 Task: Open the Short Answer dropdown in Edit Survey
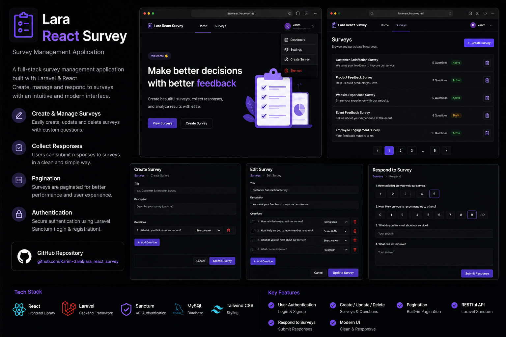[x=335, y=241]
